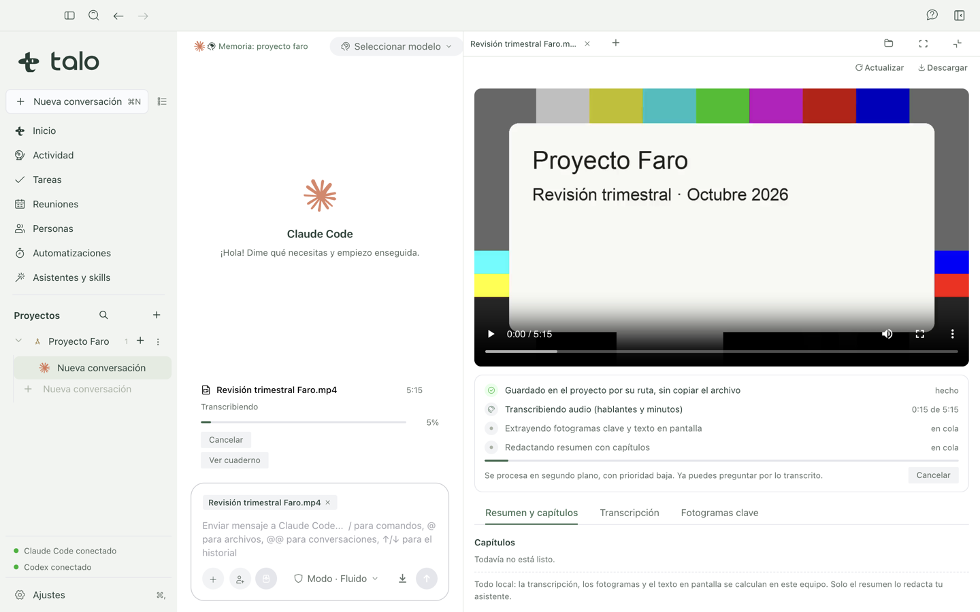Open the Fotogramas clave tab

[x=719, y=513]
